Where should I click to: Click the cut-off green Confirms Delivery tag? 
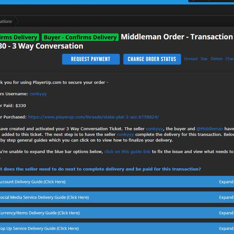tap(19, 37)
